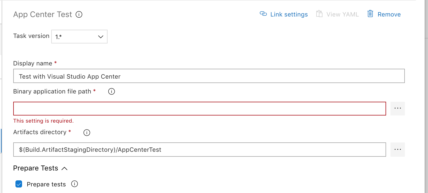Collapse the Prepare Tests section
The width and height of the screenshot is (428, 193).
coord(41,168)
